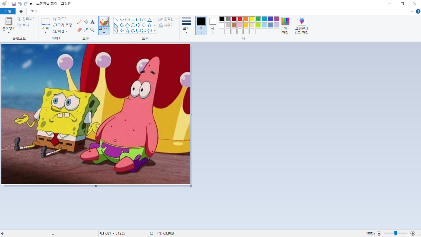
Task: Click the zoom slider handle
Action: point(396,233)
